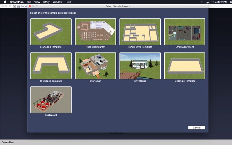Open the Story menu

46,2
